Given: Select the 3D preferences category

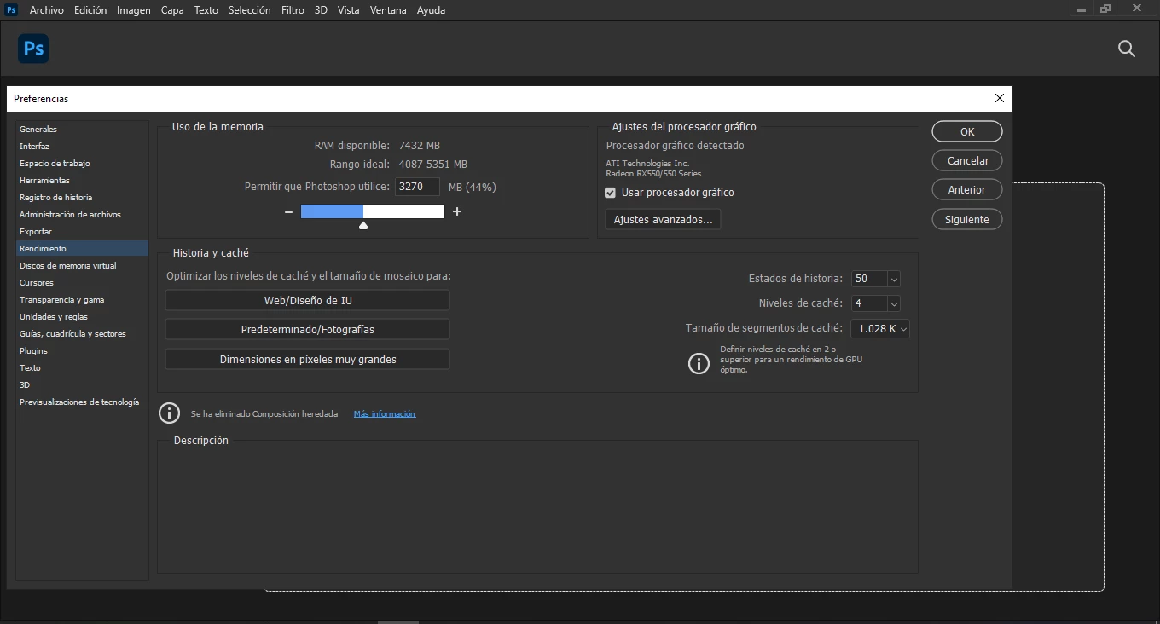Looking at the screenshot, I should [82, 385].
